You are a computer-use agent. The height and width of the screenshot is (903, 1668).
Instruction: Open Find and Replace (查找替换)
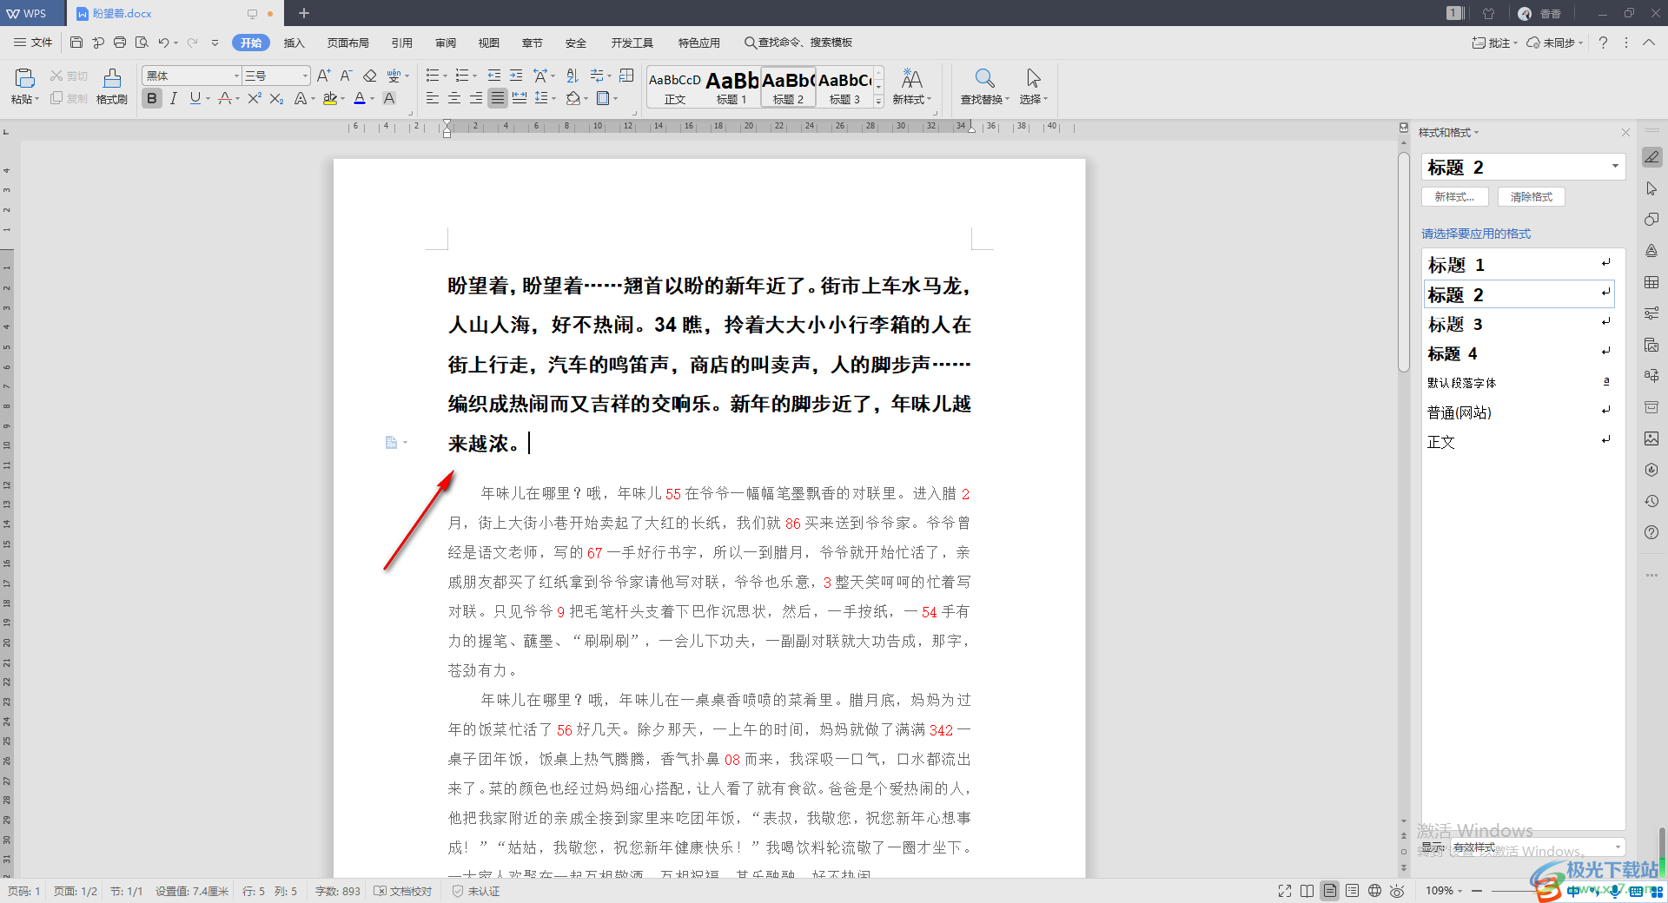click(x=984, y=87)
